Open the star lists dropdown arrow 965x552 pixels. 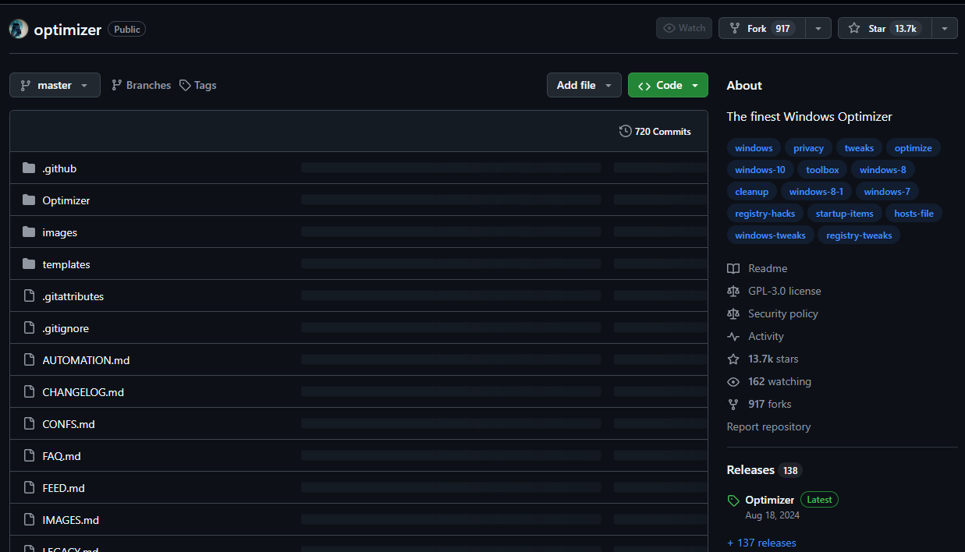click(x=945, y=28)
